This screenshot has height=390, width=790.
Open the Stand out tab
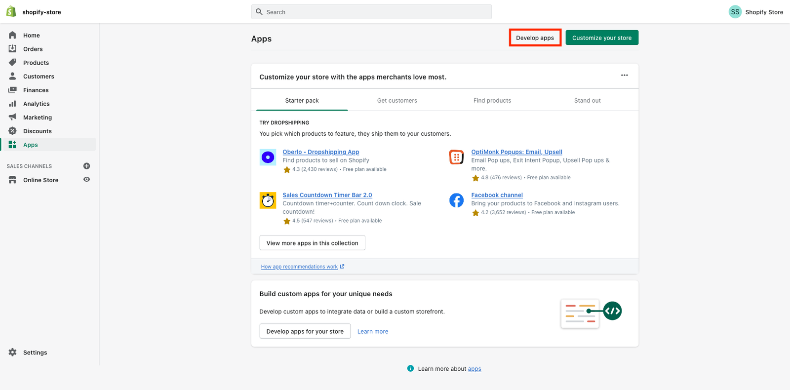(x=587, y=101)
